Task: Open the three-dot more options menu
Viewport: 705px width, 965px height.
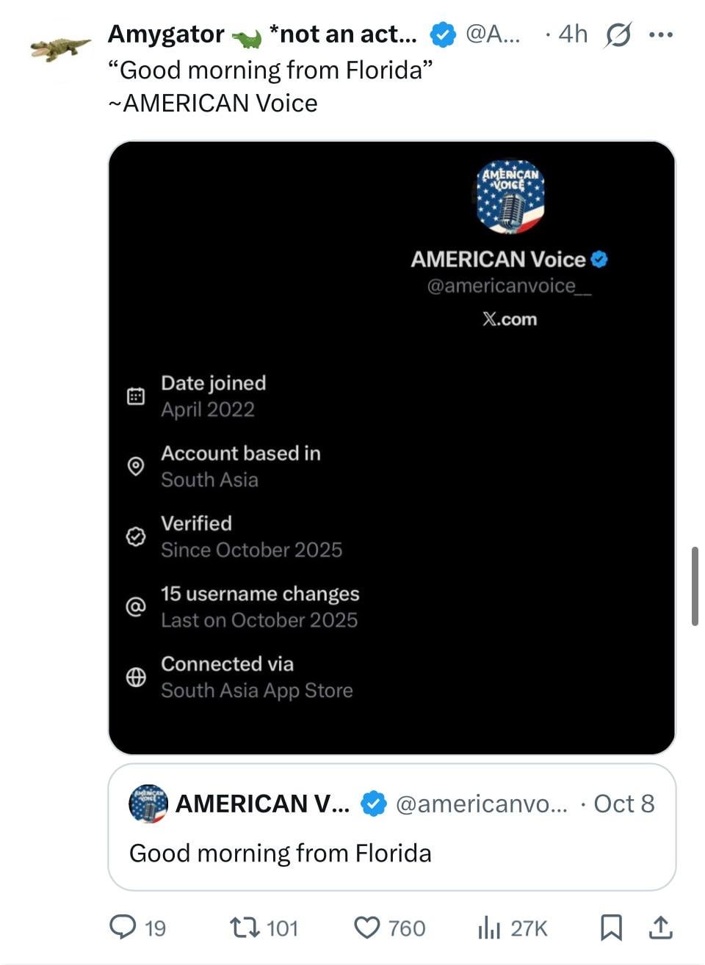Action: coord(661,34)
